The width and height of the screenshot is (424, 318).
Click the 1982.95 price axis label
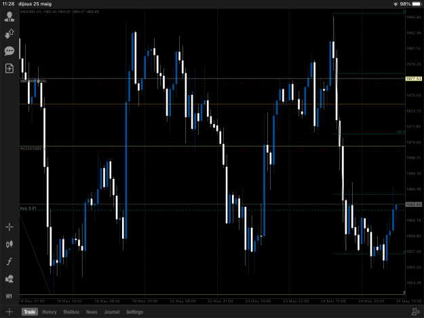(413, 33)
